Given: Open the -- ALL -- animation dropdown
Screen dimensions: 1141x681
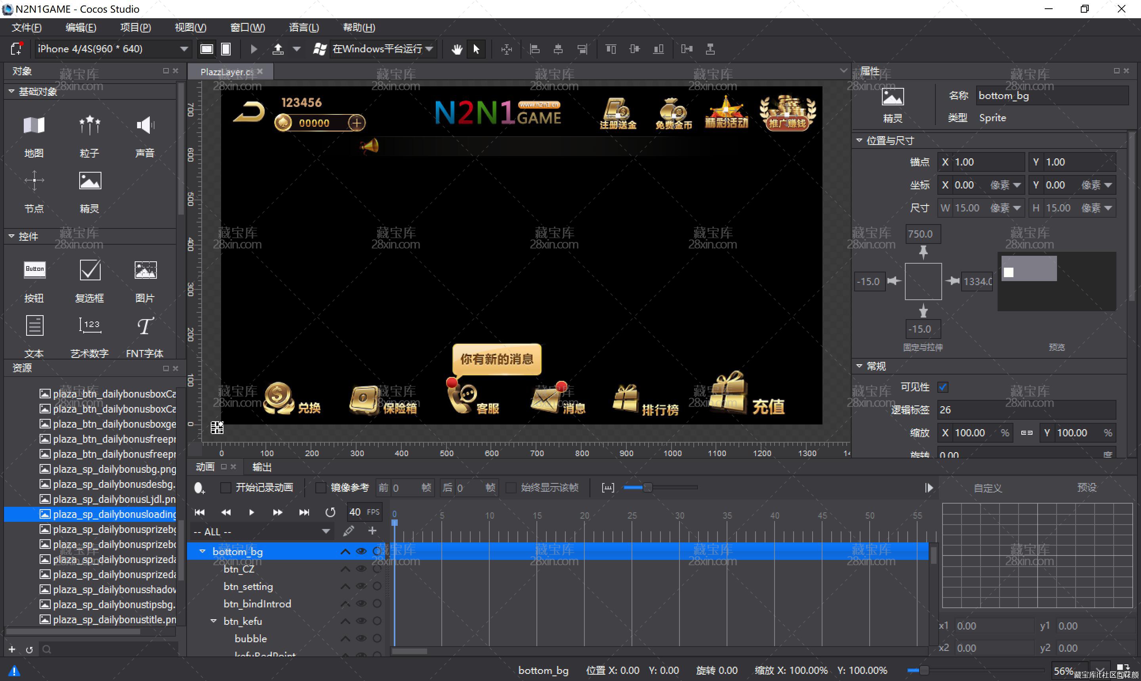Looking at the screenshot, I should click(262, 531).
